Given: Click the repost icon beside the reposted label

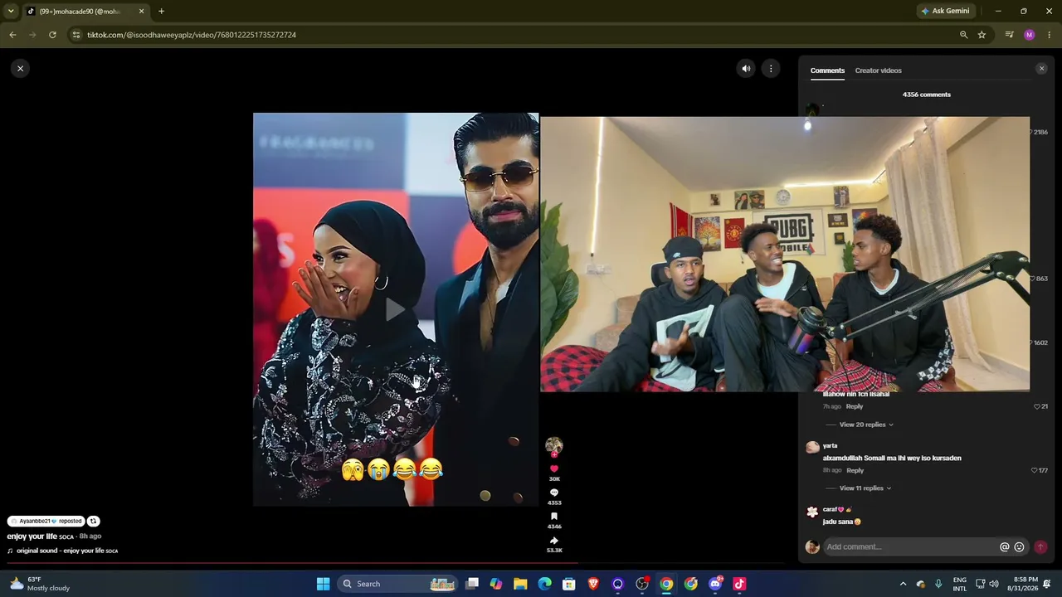Looking at the screenshot, I should [x=93, y=521].
